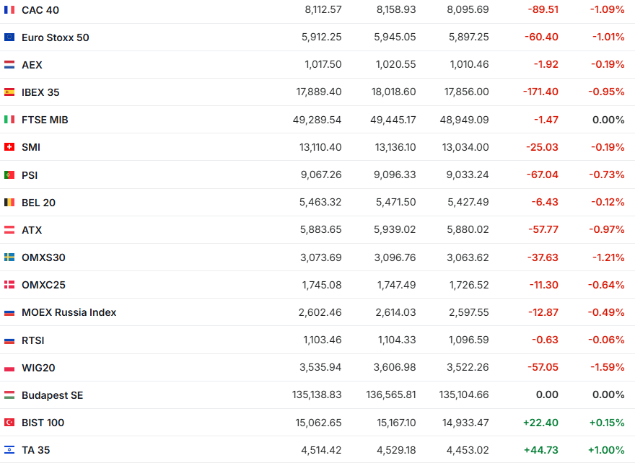Image resolution: width=635 pixels, height=463 pixels.
Task: Open the MOEX Russia Index link
Action: [69, 312]
